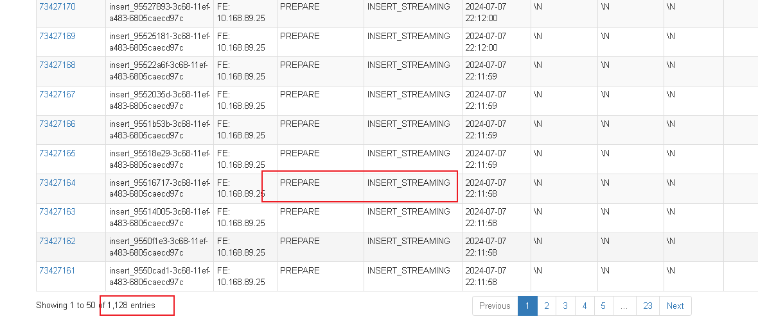Open transaction link 73427161
Image resolution: width=758 pixels, height=319 pixels.
[57, 270]
